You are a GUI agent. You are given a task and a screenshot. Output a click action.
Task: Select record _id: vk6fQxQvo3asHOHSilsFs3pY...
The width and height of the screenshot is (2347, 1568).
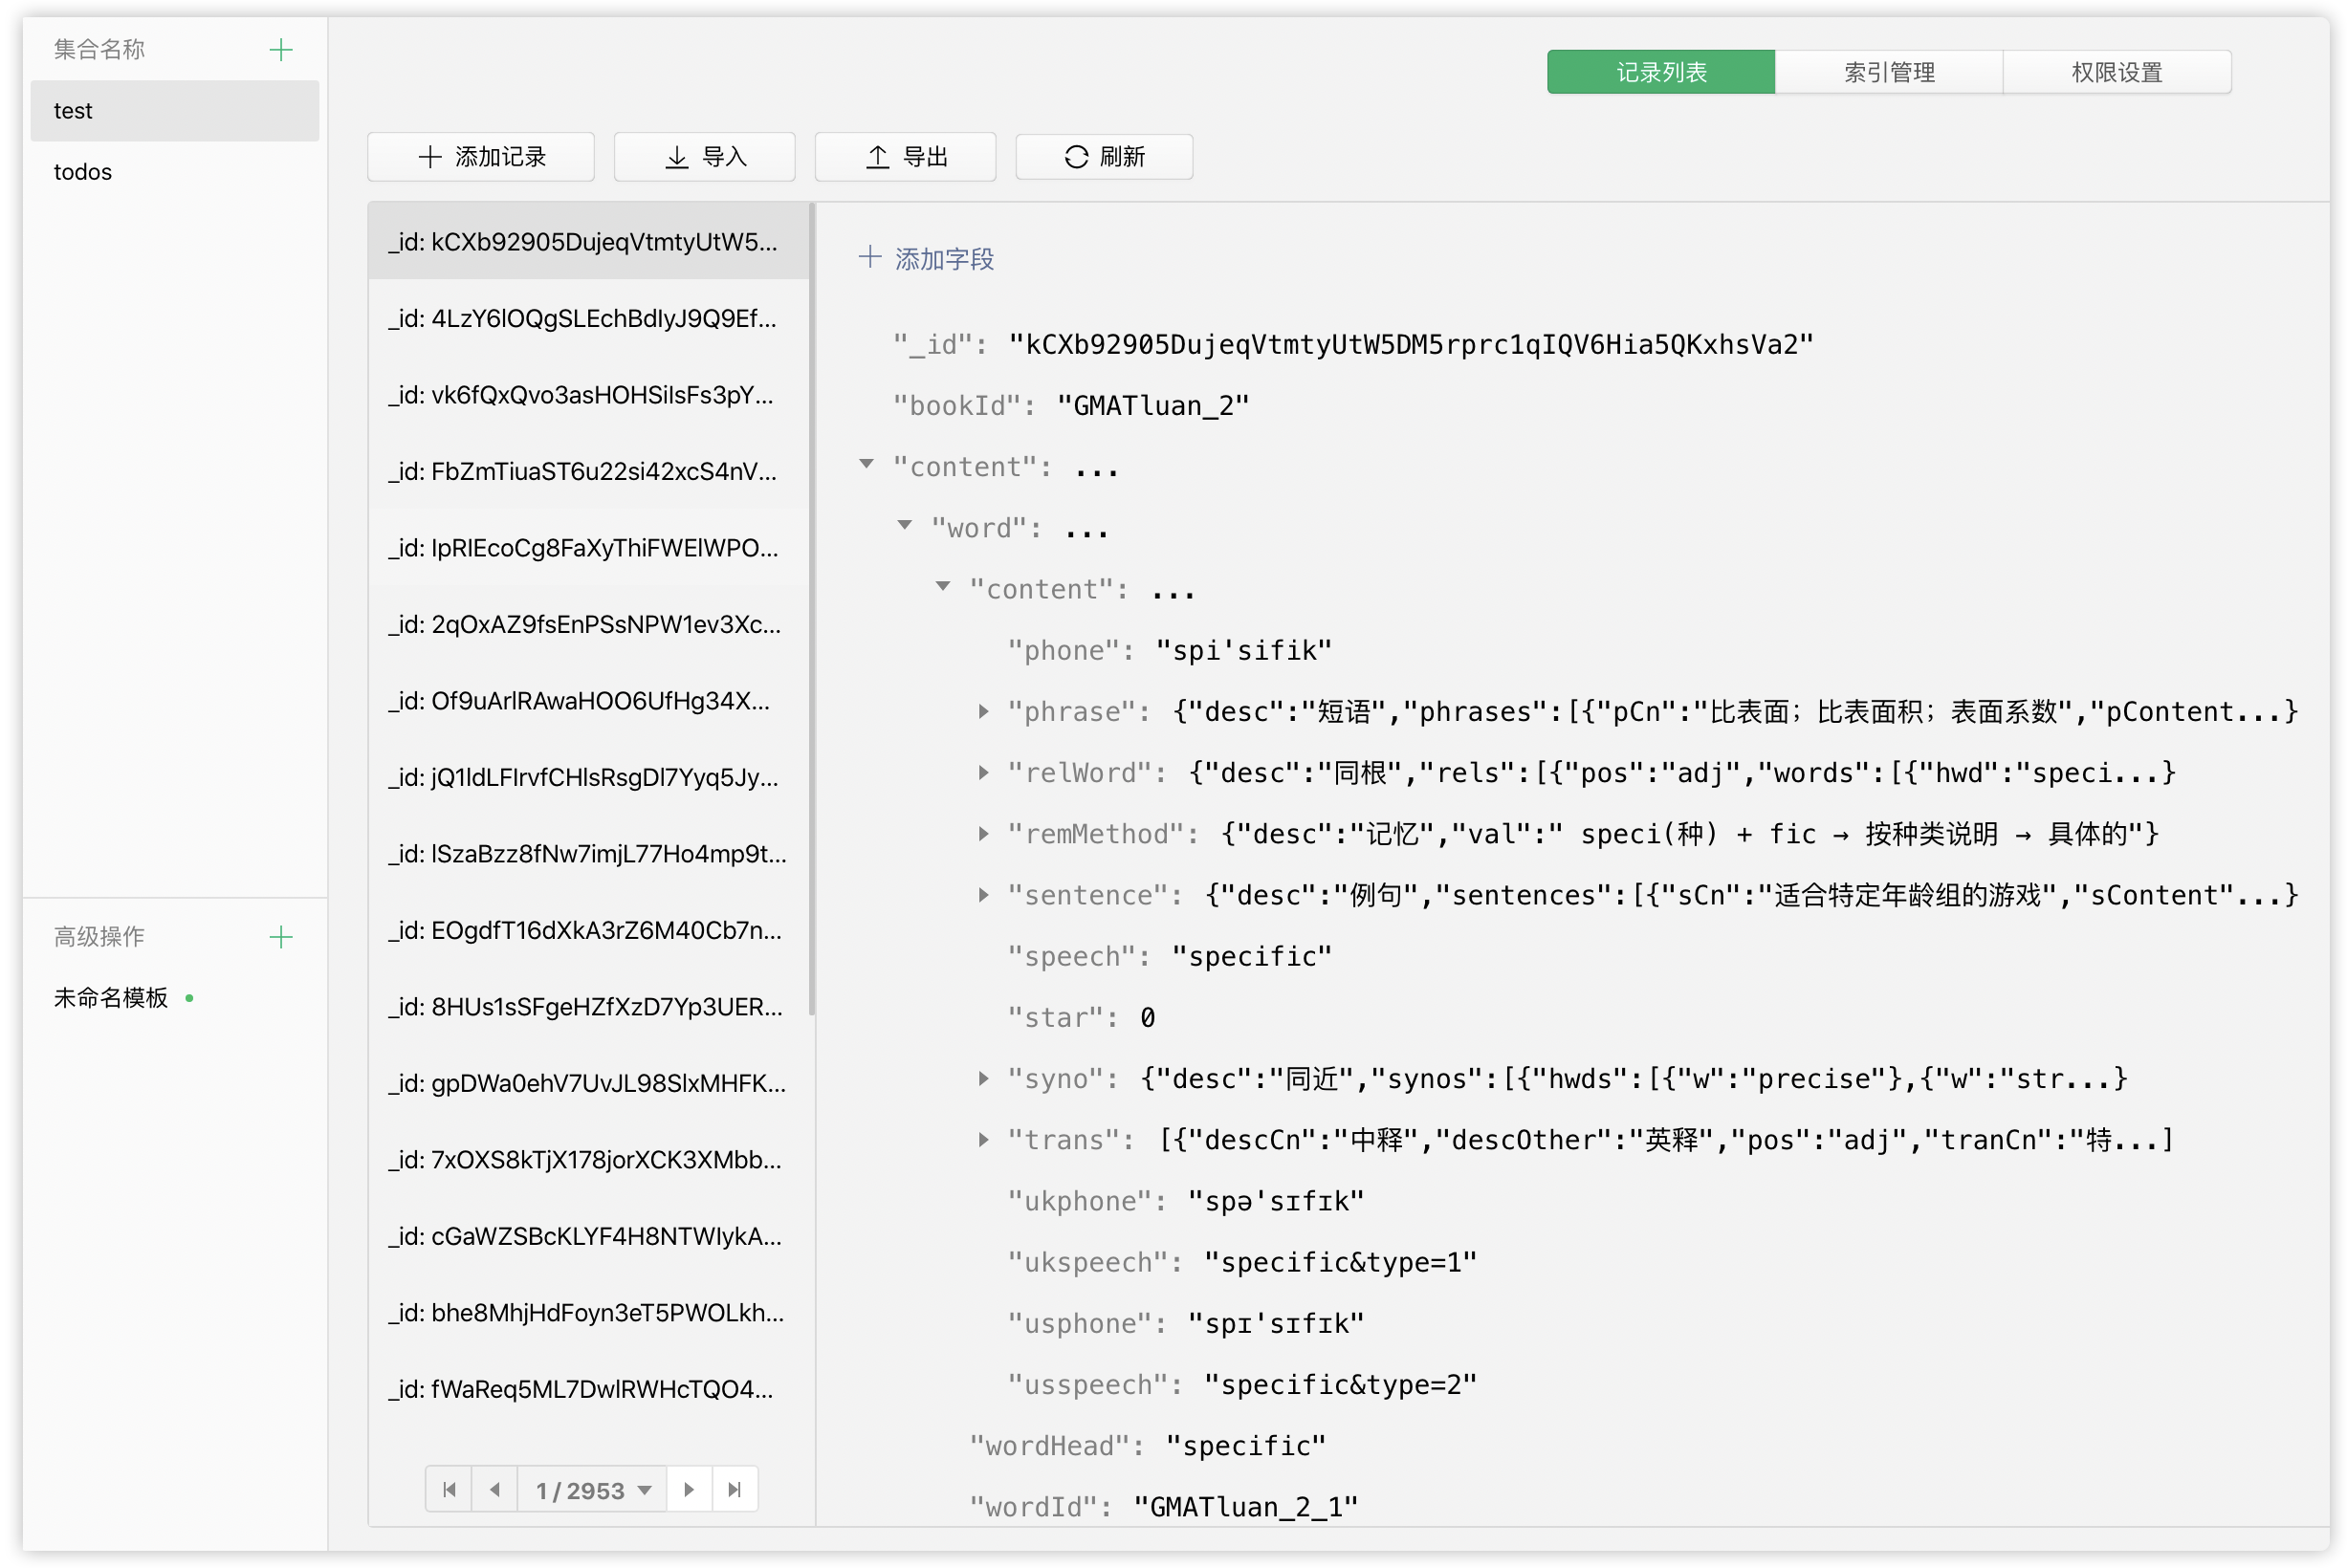pos(588,395)
